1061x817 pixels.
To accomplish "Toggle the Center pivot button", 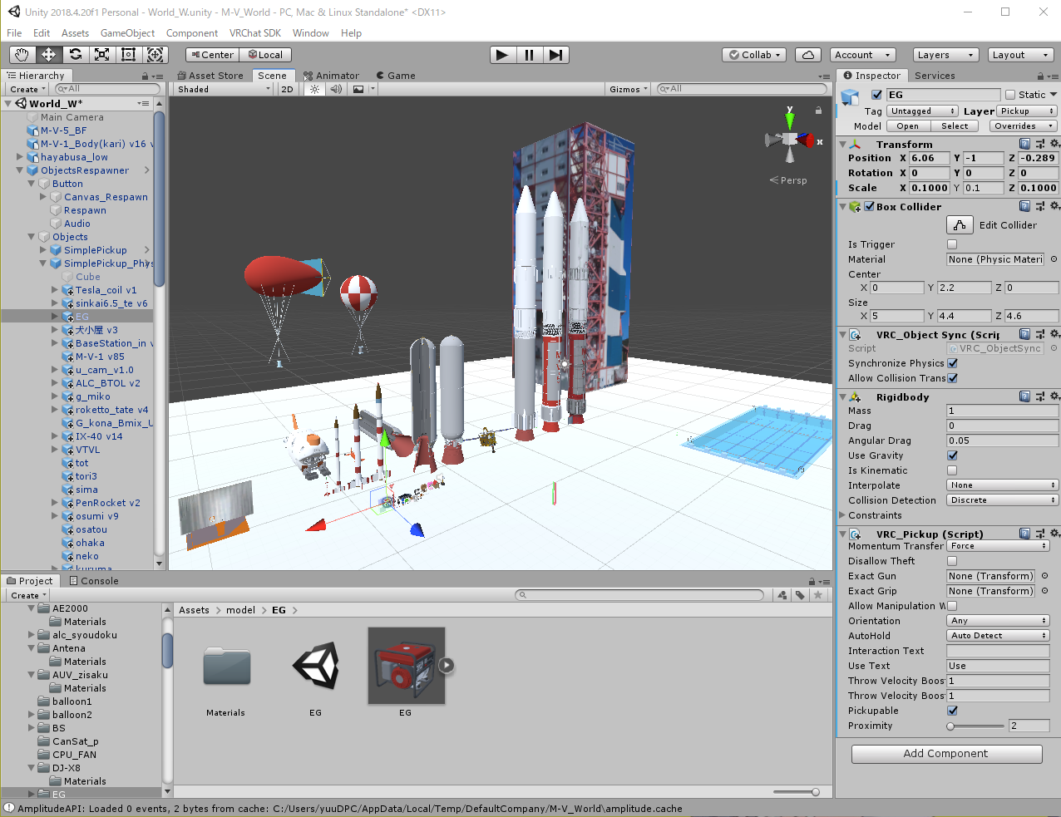I will (x=212, y=55).
